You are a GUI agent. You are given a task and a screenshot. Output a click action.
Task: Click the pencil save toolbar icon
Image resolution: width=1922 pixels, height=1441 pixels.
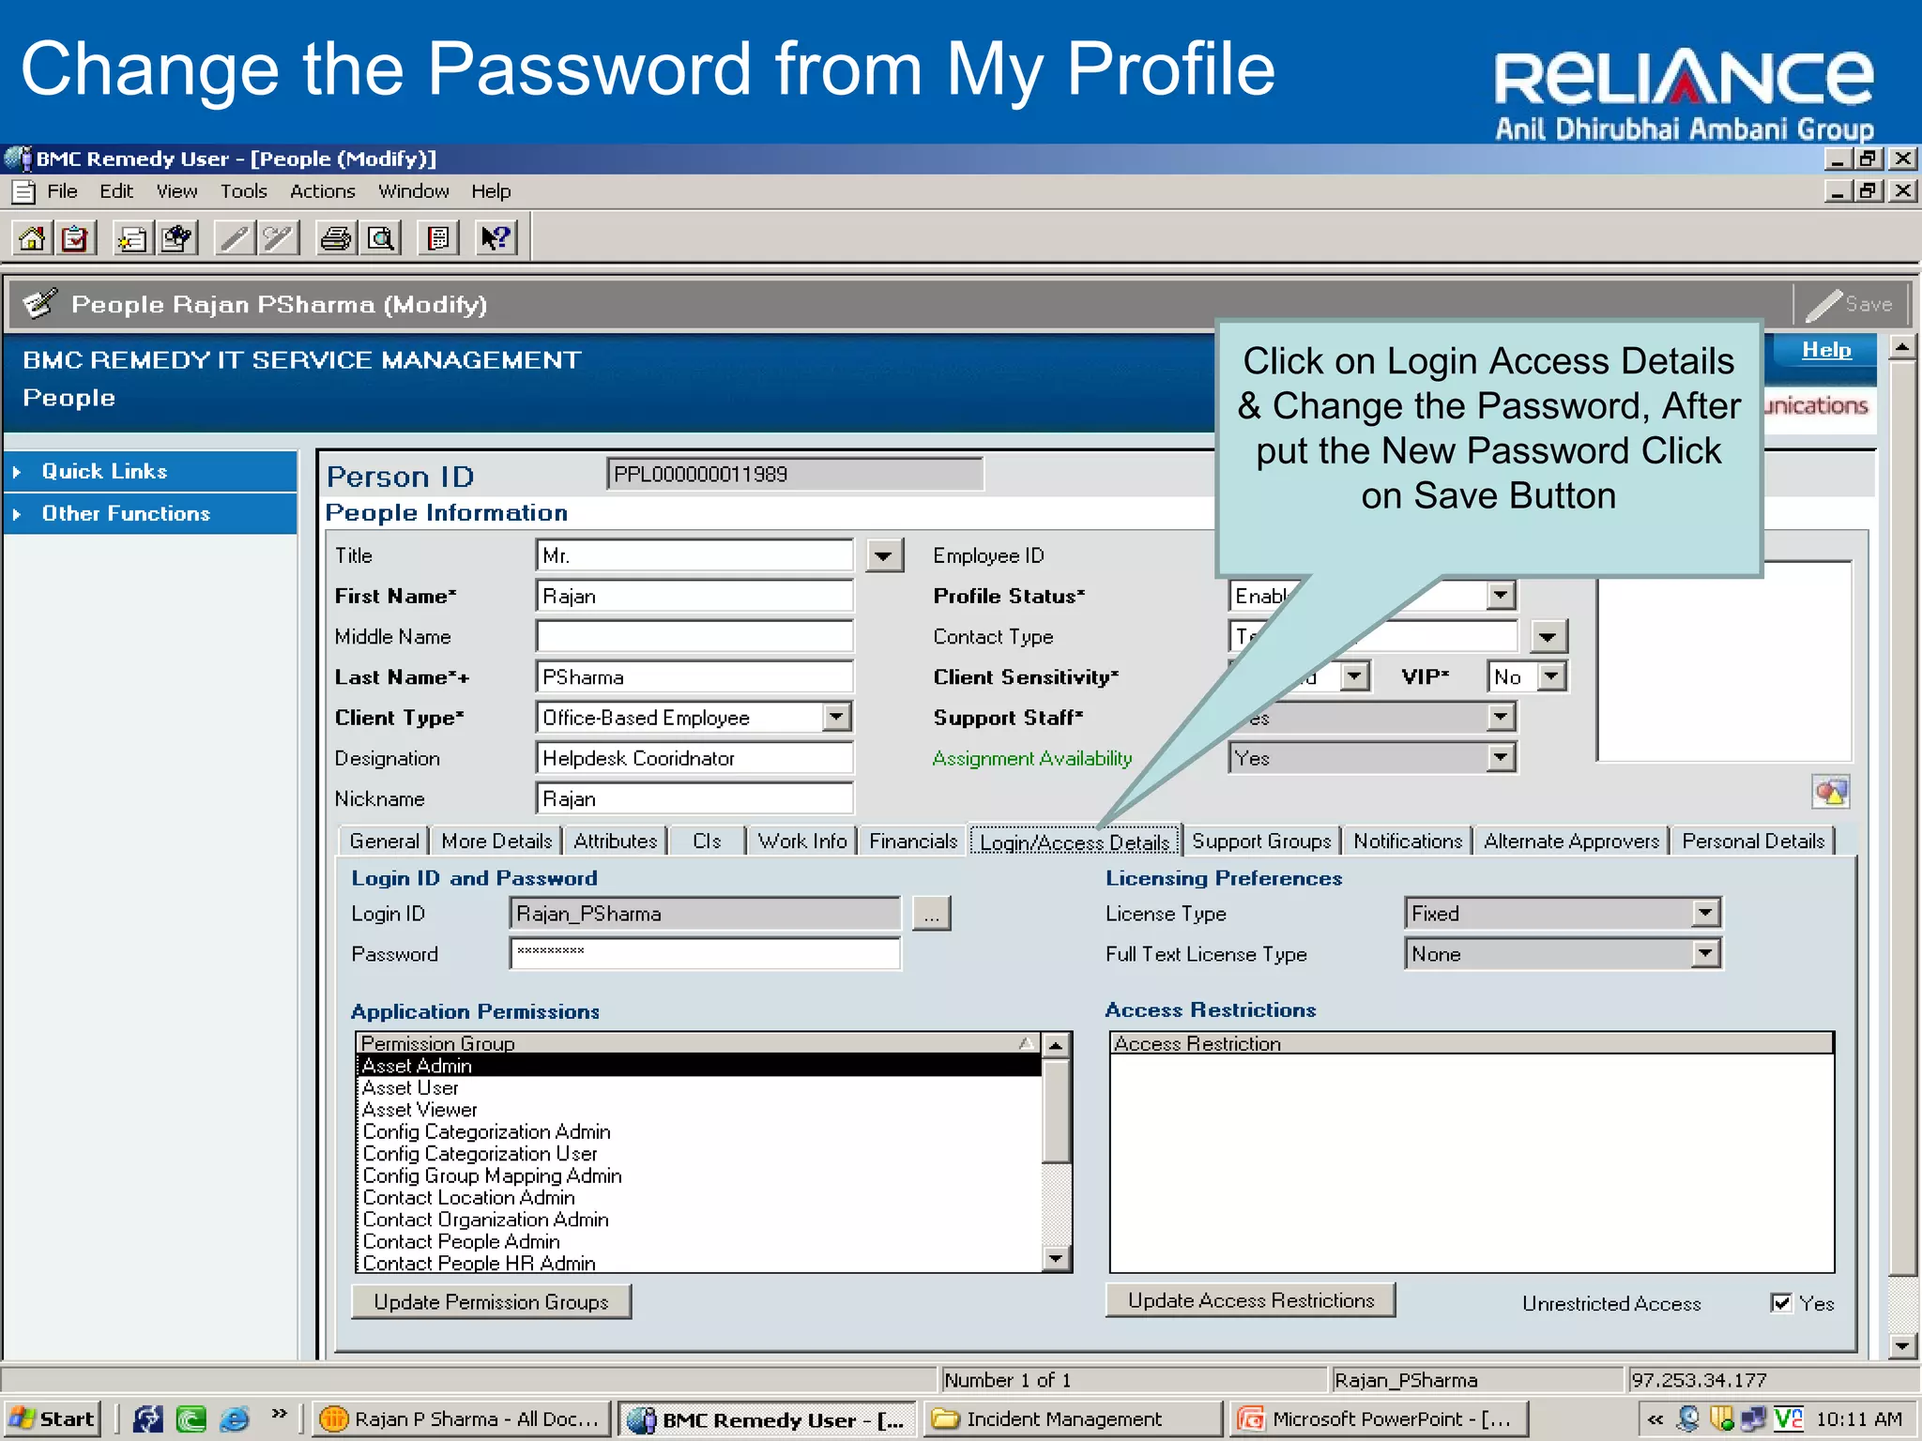point(235,238)
